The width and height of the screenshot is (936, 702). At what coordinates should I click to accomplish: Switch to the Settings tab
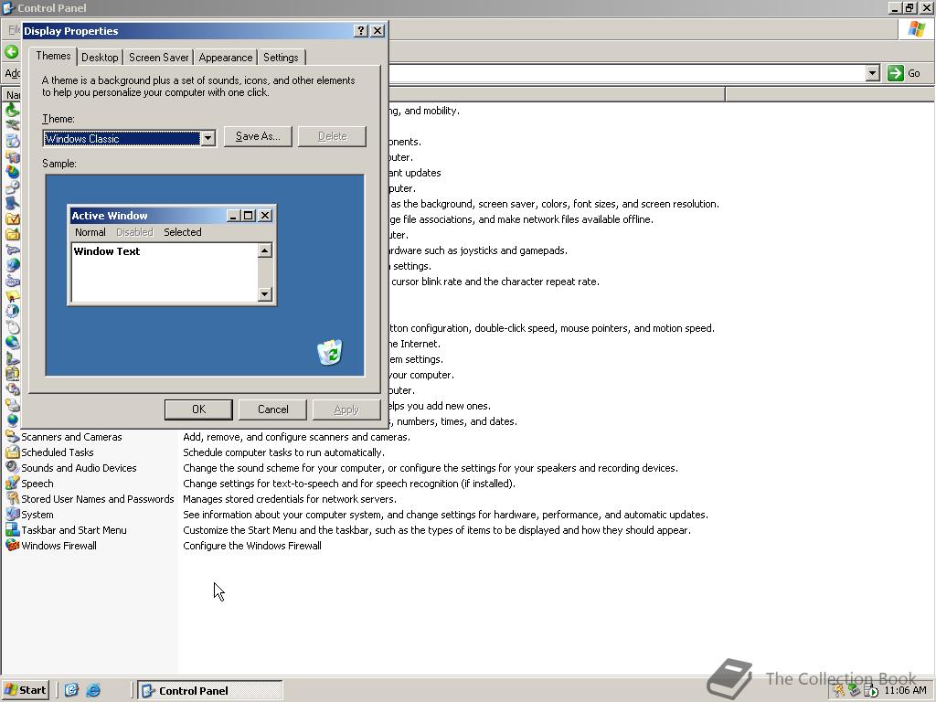(x=281, y=58)
